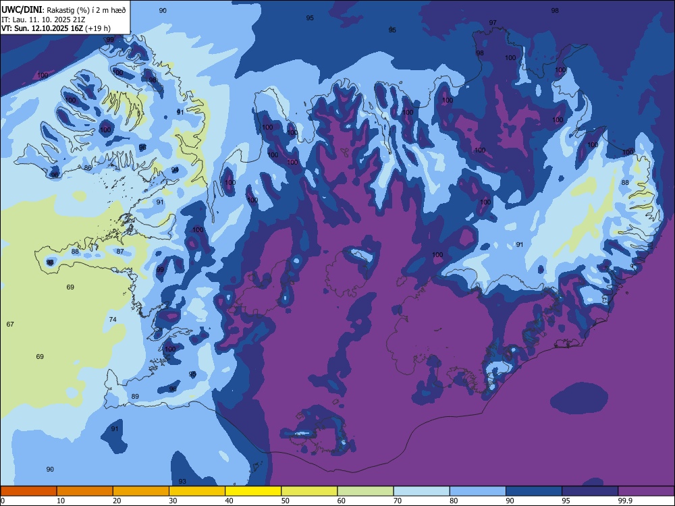Click the map value '87' on the western peninsula
The height and width of the screenshot is (506, 675).
tap(120, 251)
